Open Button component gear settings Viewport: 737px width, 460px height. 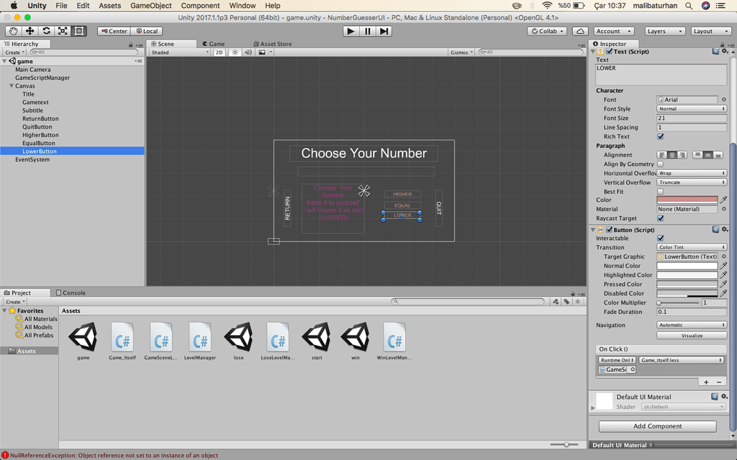coord(725,229)
